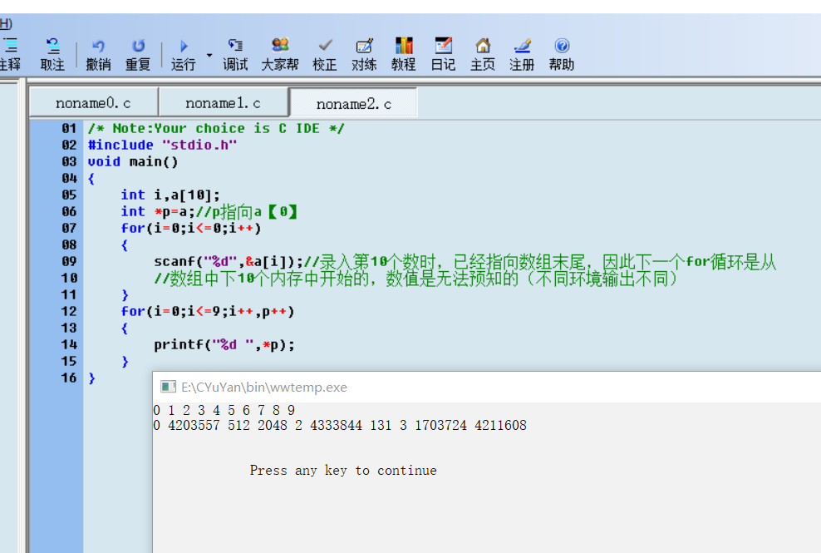
Task: Click the console input line 0 1 2 3
Action: (x=224, y=410)
